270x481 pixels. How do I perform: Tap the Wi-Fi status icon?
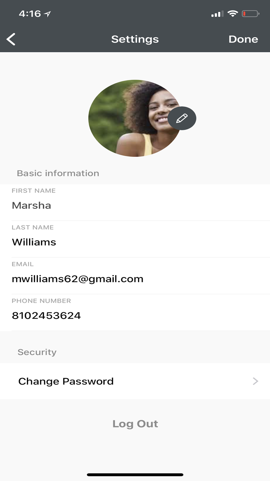coord(232,14)
